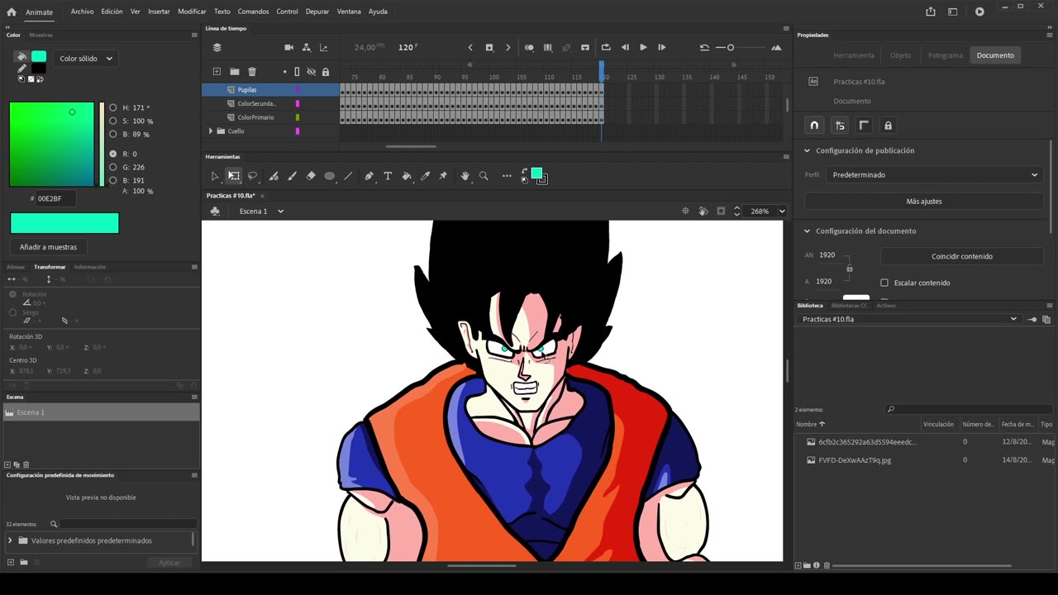Click the Coincidir contenido button
Image resolution: width=1058 pixels, height=595 pixels.
click(x=961, y=256)
